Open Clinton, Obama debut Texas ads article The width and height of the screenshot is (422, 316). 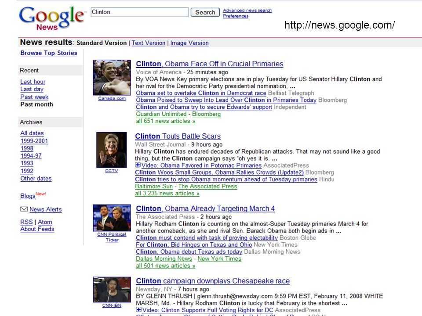pos(189,252)
